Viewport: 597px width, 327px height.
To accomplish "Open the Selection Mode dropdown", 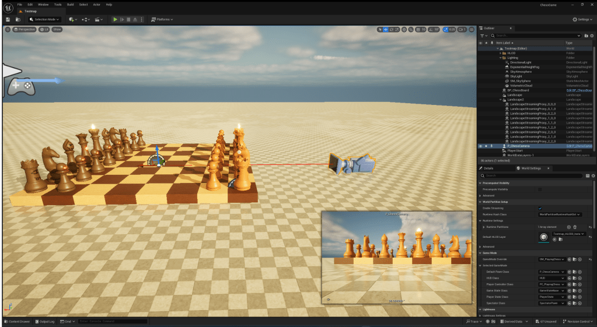I will (44, 19).
